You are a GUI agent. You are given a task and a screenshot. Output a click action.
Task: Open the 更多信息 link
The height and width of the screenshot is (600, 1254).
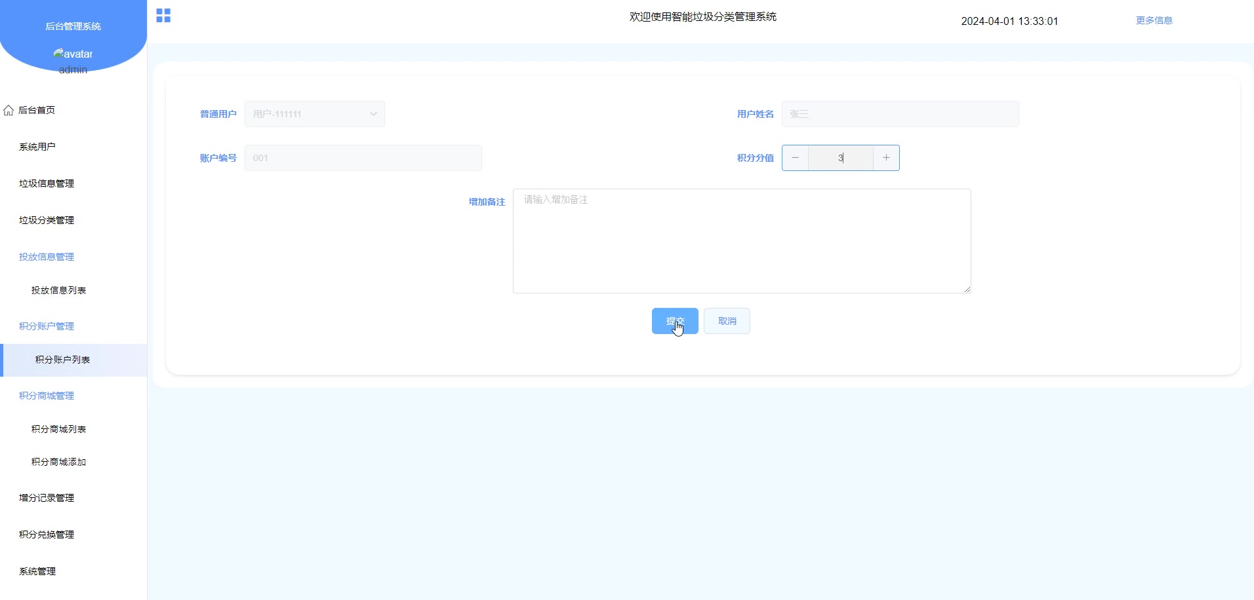pyautogui.click(x=1154, y=20)
